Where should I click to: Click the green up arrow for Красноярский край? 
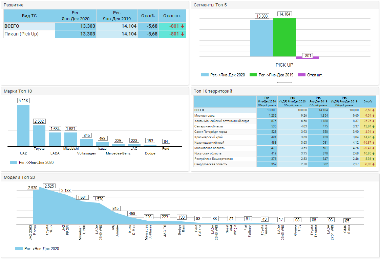(374, 137)
